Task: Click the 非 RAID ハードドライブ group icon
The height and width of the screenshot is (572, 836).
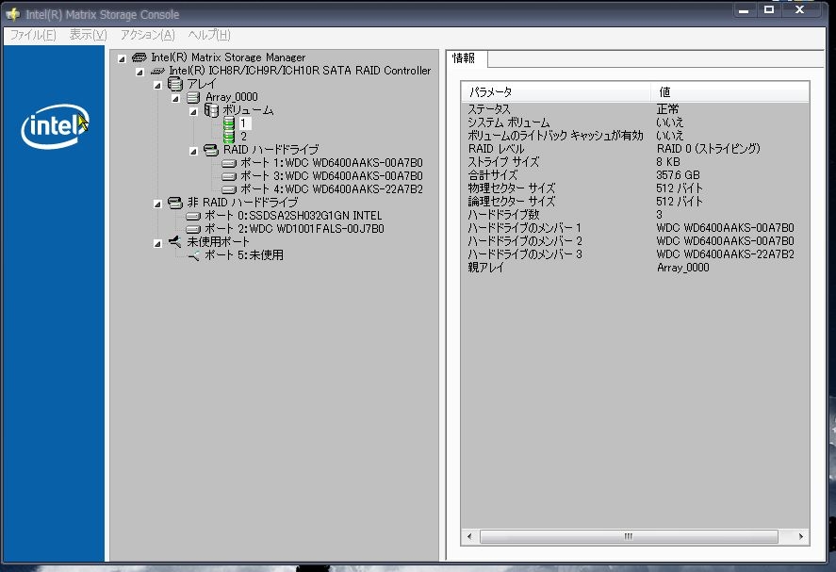Action: coord(175,203)
